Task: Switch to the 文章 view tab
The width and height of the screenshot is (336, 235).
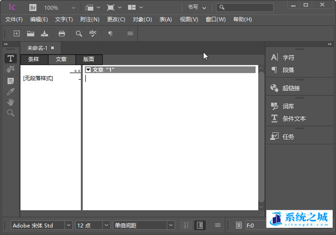Action: click(62, 59)
